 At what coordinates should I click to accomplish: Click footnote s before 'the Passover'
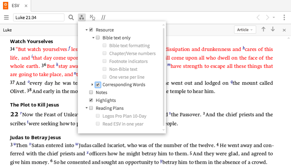(170, 113)
